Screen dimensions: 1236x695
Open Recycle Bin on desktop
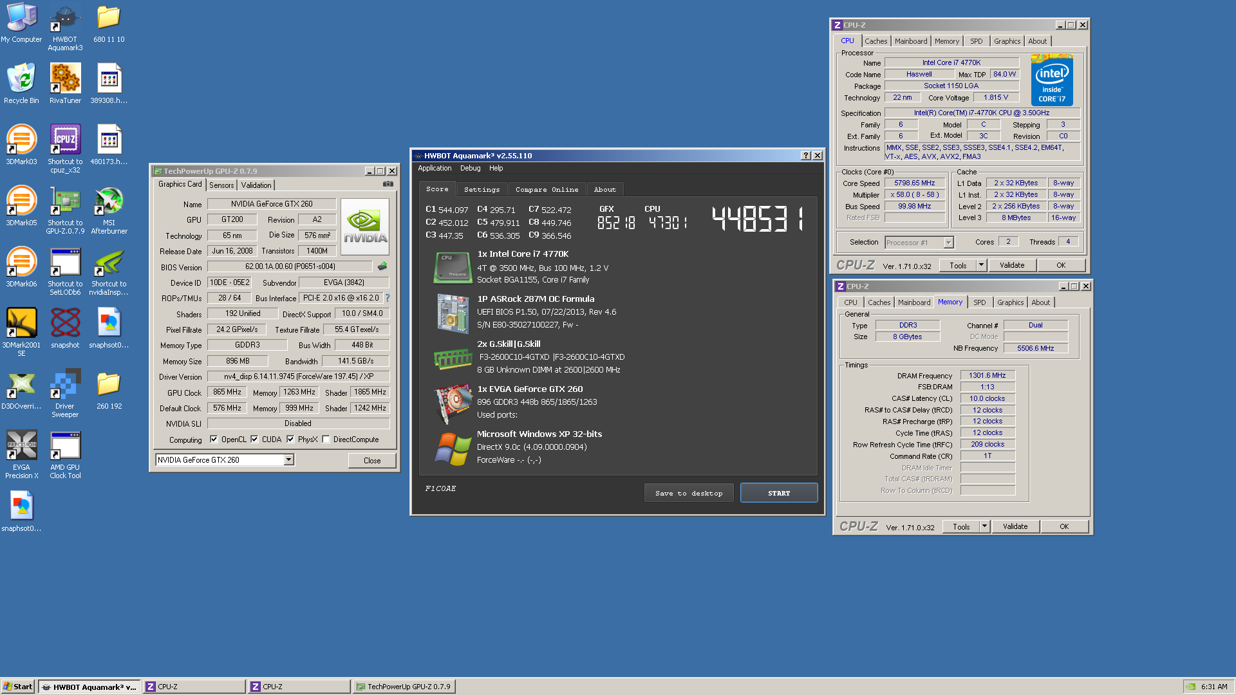(21, 84)
